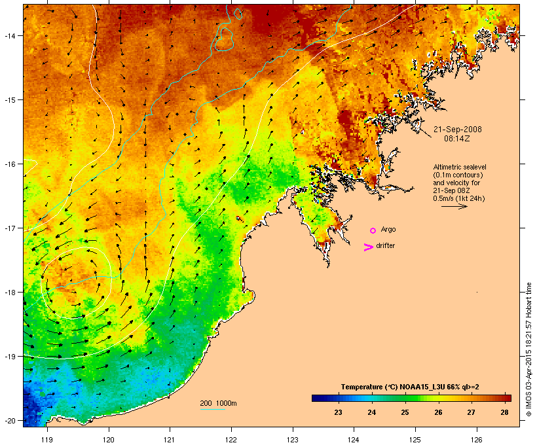Screen dimensions: 537x445
Task: Click the cyan 200 1000m depth contour legend line
Action: click(212, 409)
